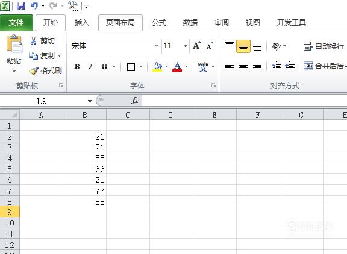The image size is (347, 254).
Task: Open the name box dropdown arrow
Action: [90, 101]
